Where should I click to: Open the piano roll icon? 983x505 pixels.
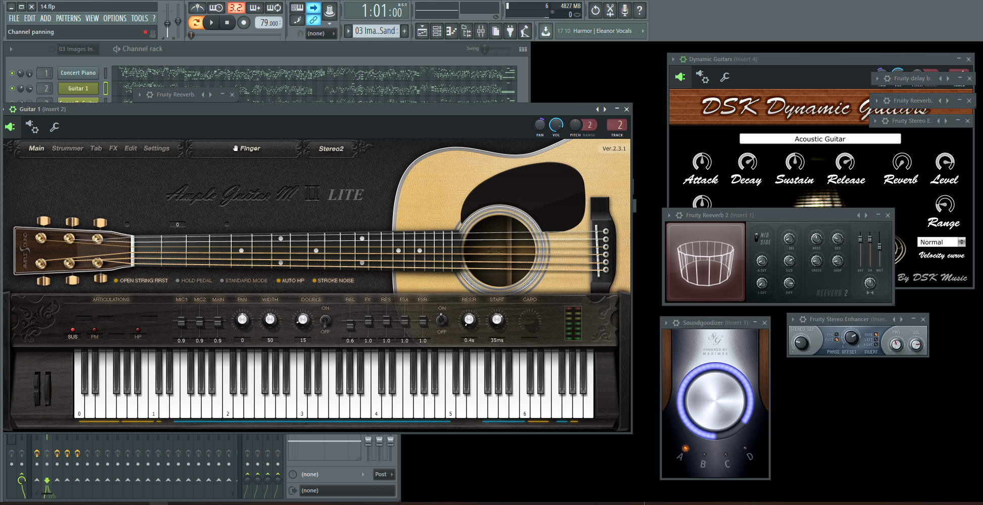452,32
